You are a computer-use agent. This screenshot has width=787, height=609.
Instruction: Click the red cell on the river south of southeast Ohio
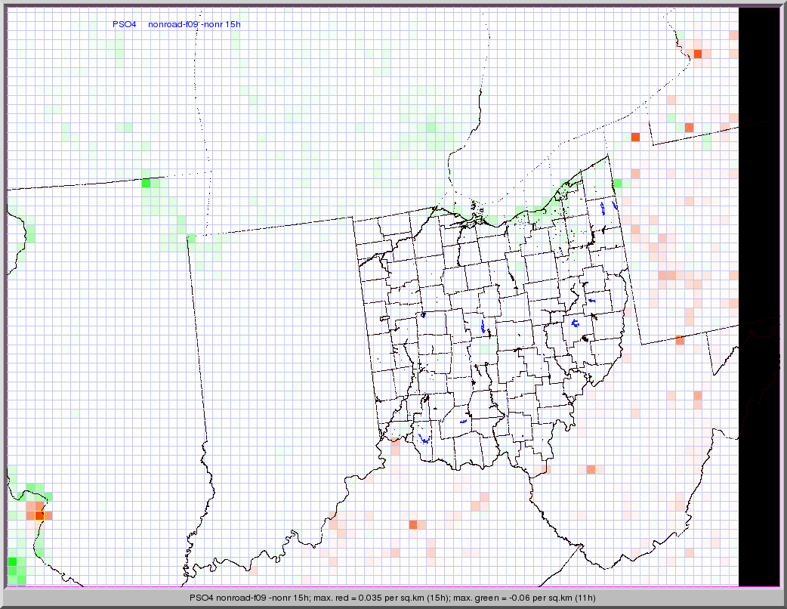(x=591, y=469)
